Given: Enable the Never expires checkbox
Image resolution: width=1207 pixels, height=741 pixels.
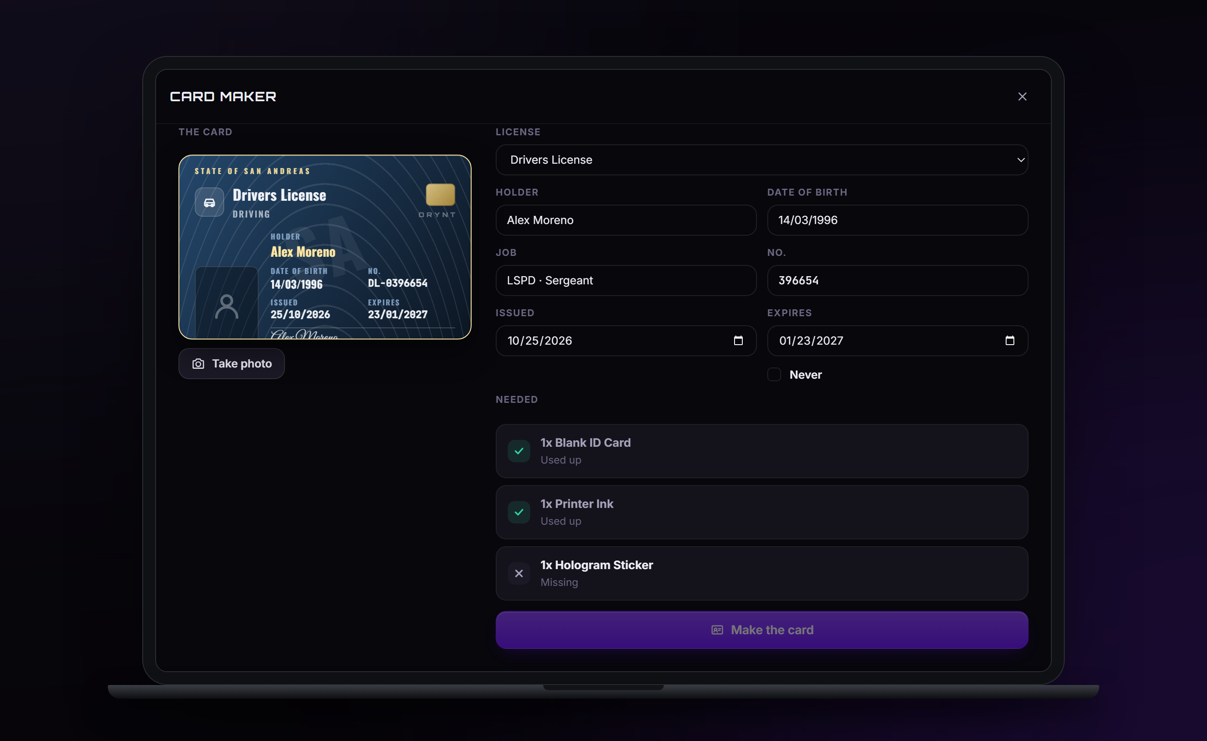Looking at the screenshot, I should (774, 374).
